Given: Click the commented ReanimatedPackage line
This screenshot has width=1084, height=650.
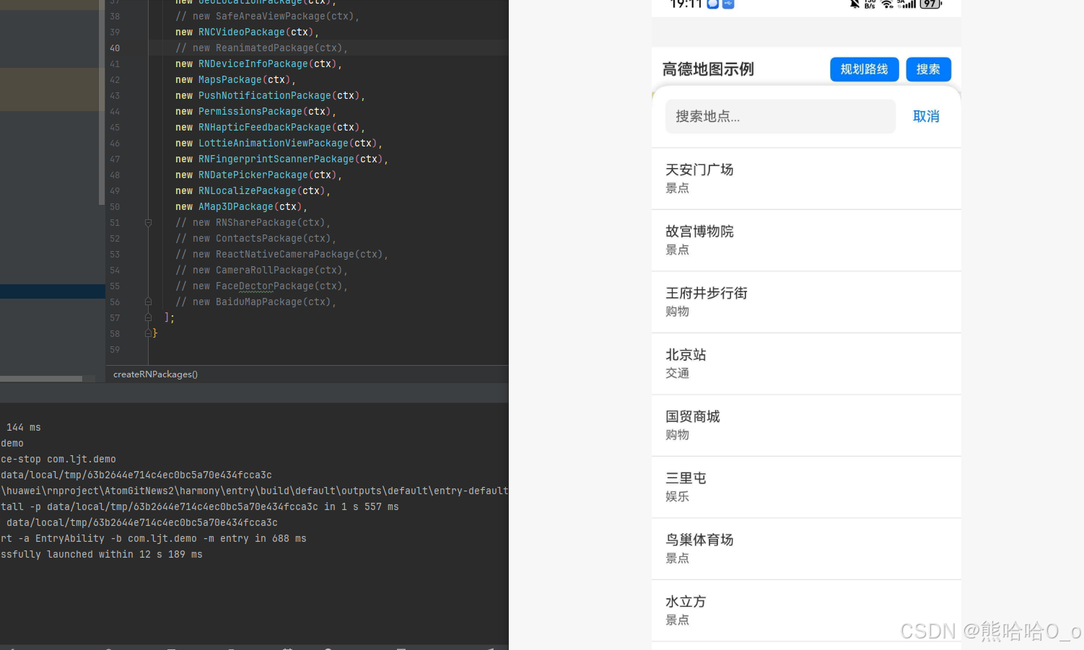Looking at the screenshot, I should pos(261,48).
